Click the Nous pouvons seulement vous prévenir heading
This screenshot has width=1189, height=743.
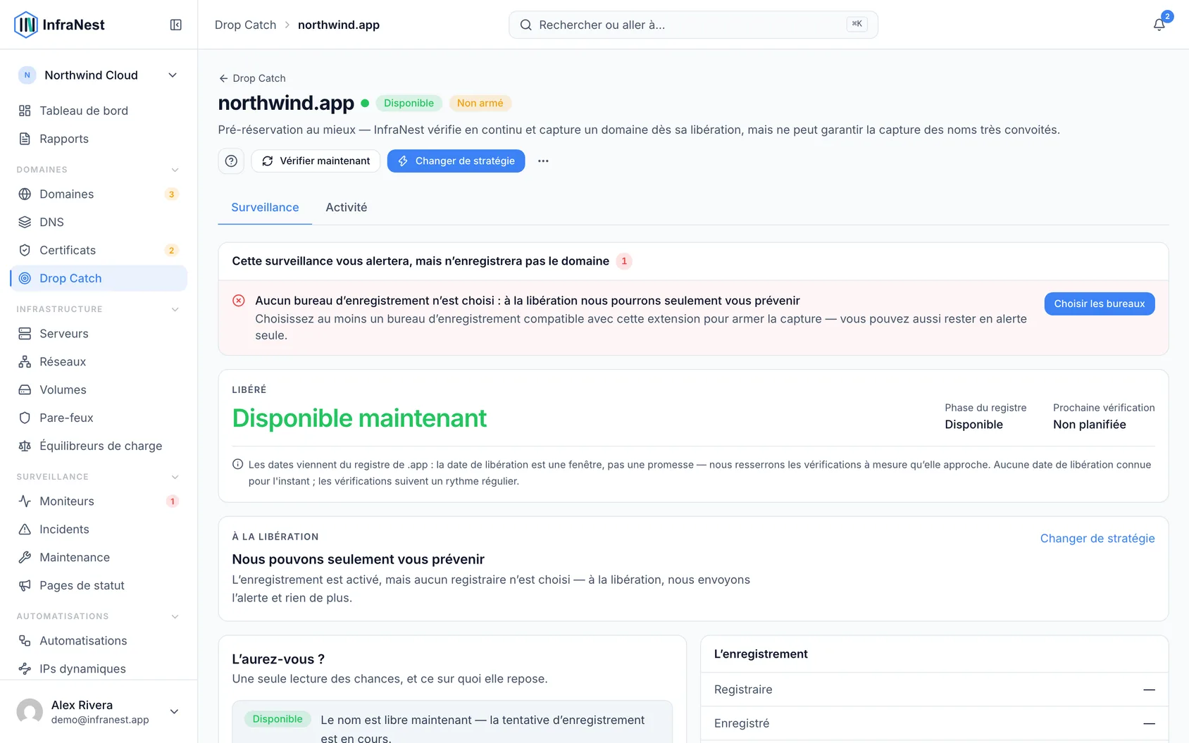[359, 559]
